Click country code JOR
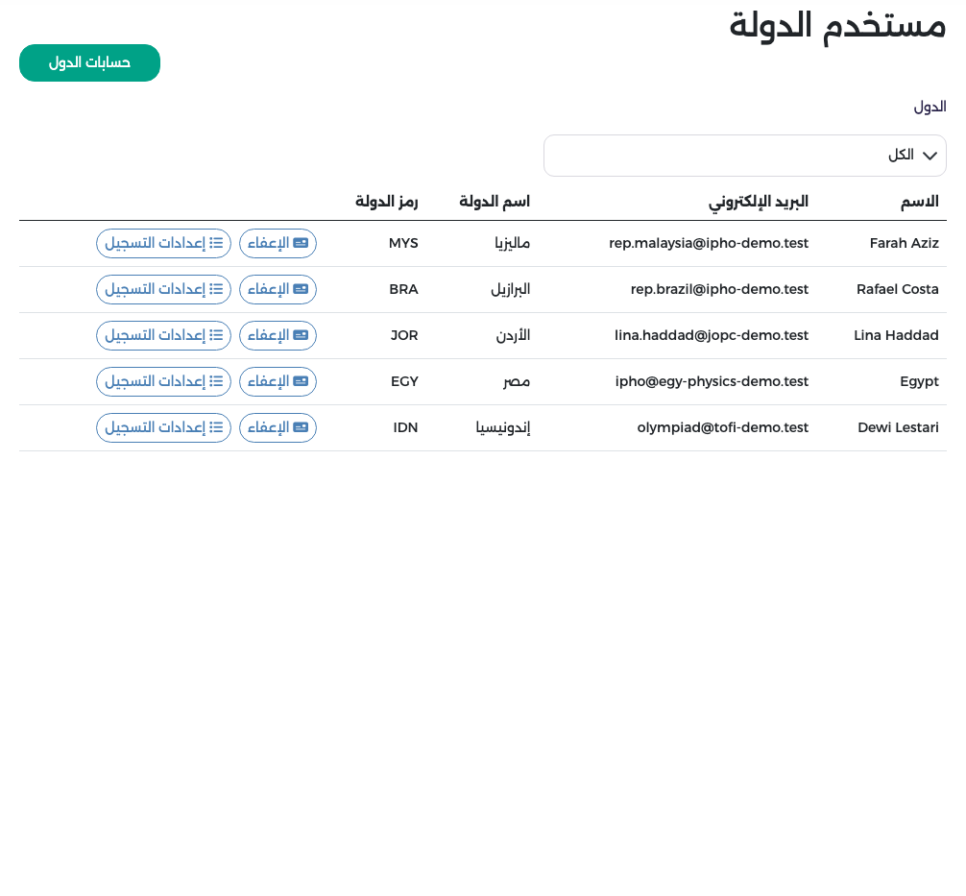 click(404, 336)
